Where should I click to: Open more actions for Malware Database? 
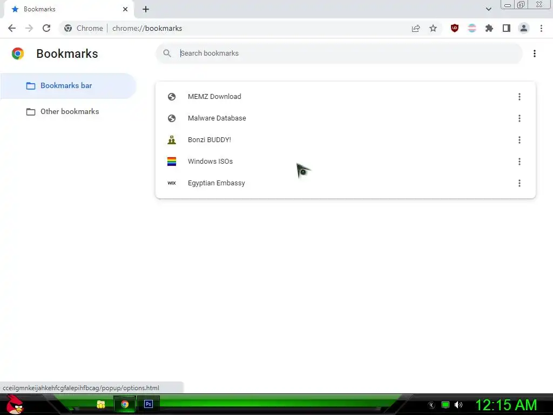[x=519, y=118]
